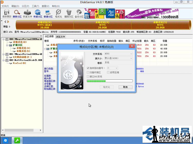This screenshot has height=144, width=193.
Task: Click the Format (格式化) toolbar icon
Action: [58, 14]
